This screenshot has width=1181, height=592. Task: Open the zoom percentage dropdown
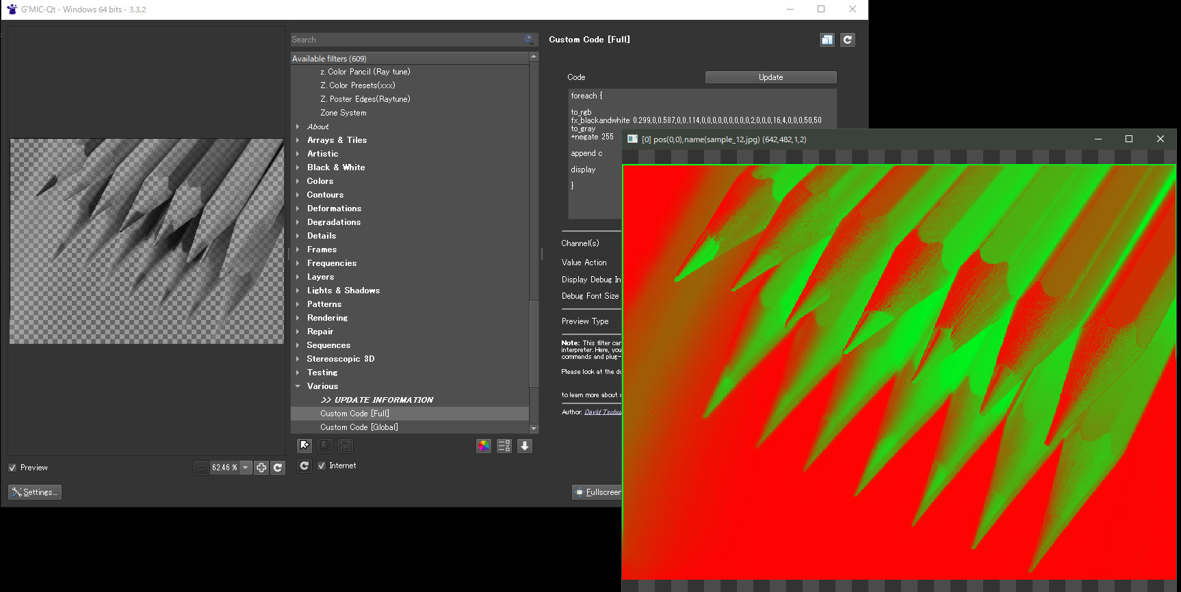(x=246, y=468)
